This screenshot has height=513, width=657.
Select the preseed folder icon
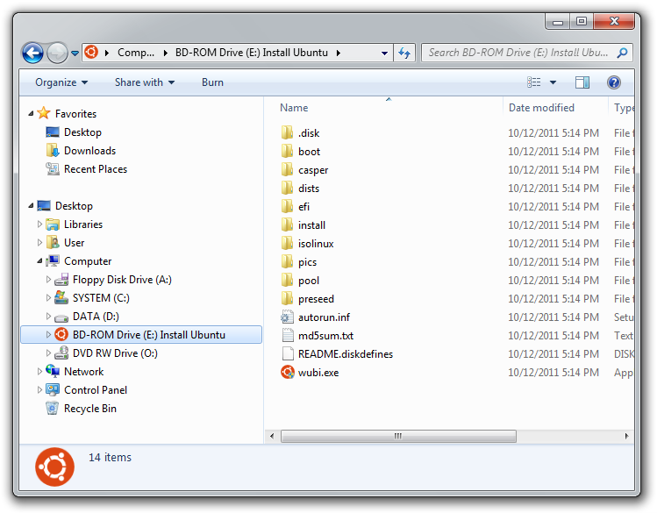287,298
